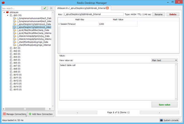The width and height of the screenshot is (184, 124).
Task: Select the SessionTimeout hash key cell
Action: 79,24
